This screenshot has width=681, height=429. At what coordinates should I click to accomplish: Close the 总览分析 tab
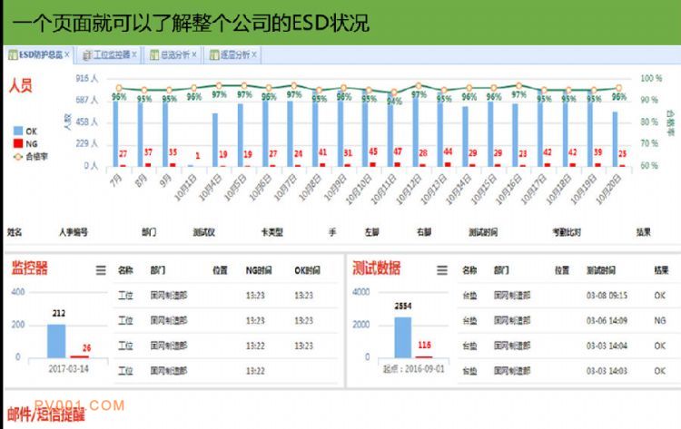click(197, 55)
